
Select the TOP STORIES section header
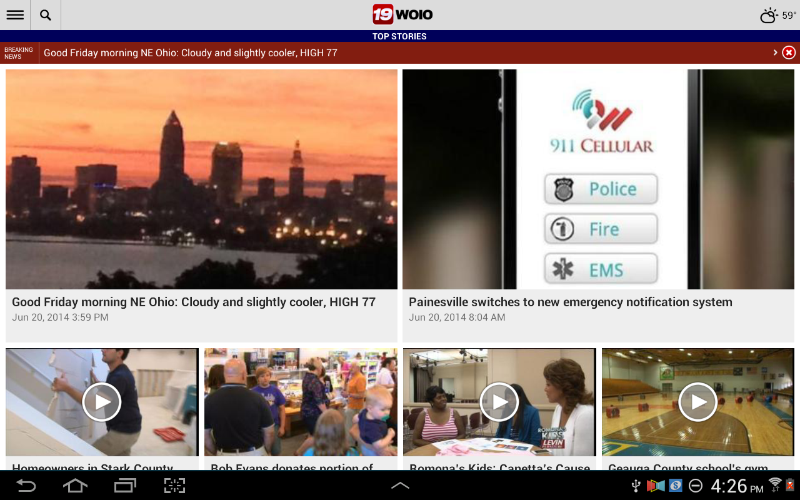pyautogui.click(x=399, y=36)
